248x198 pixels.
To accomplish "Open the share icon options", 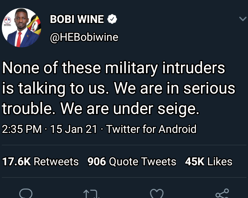I will click(x=222, y=193).
